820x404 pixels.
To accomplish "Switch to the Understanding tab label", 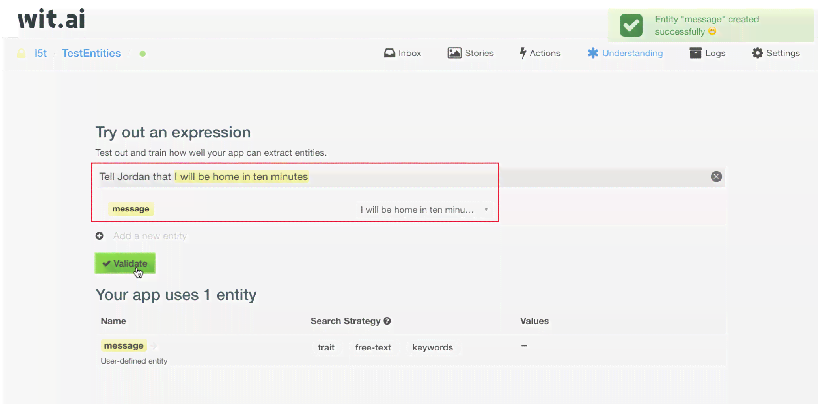I will click(x=632, y=53).
